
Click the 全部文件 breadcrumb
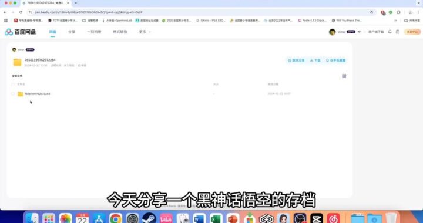tap(17, 76)
